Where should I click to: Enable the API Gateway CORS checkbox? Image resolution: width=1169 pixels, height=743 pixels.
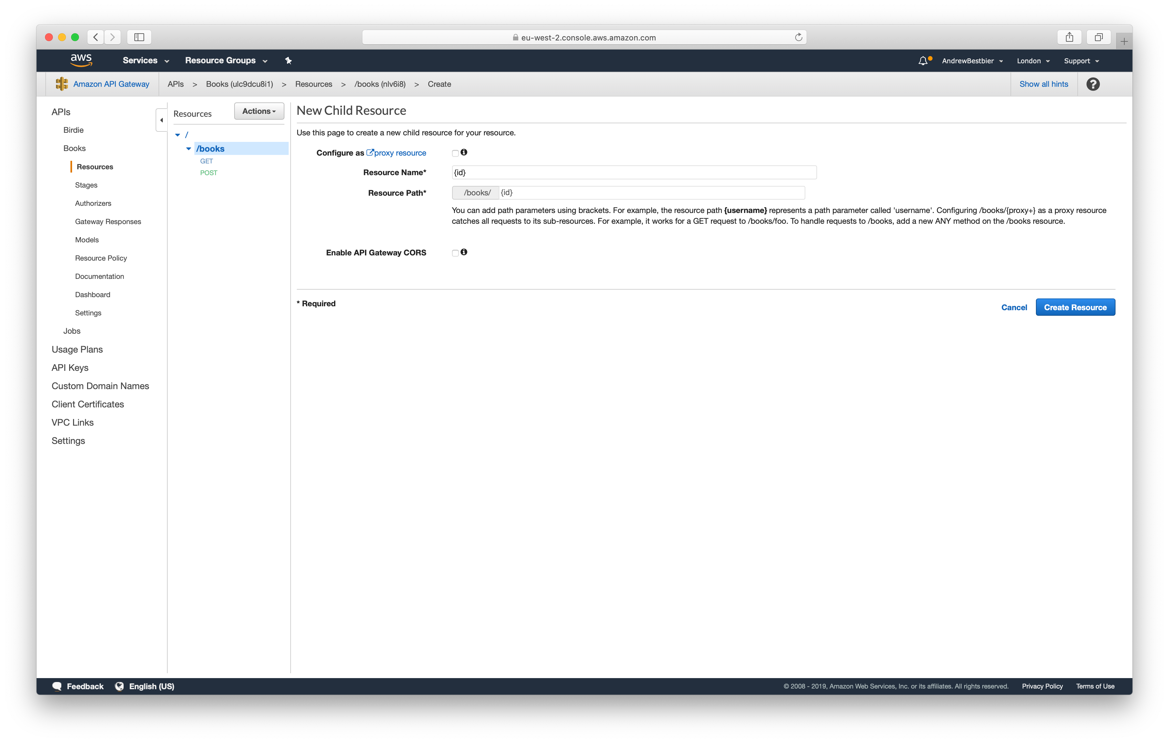click(455, 253)
